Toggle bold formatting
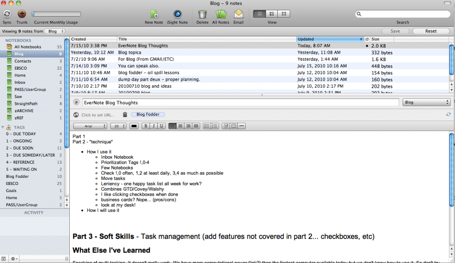 (x=146, y=126)
